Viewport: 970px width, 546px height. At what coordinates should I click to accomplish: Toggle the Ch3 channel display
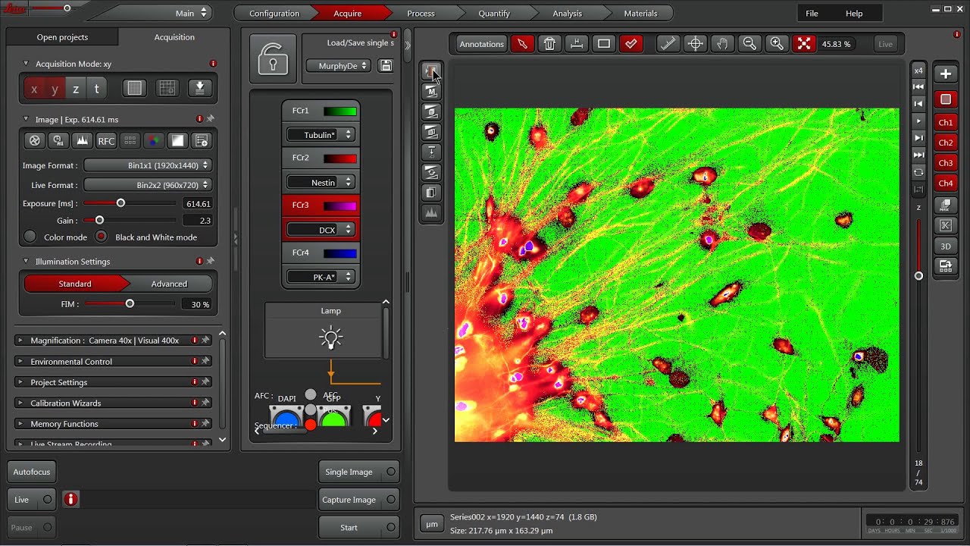coord(945,163)
